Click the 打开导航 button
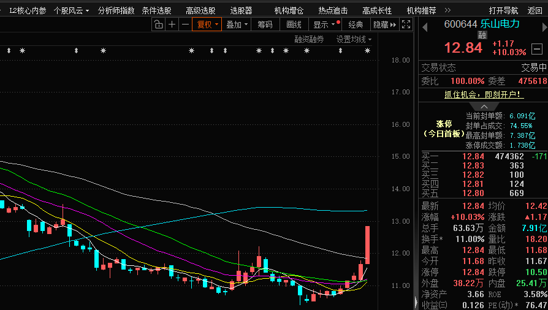548x310 pixels. 503,10
